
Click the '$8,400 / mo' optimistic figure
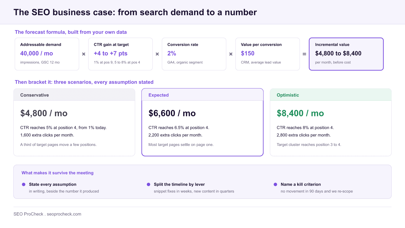(x=300, y=113)
